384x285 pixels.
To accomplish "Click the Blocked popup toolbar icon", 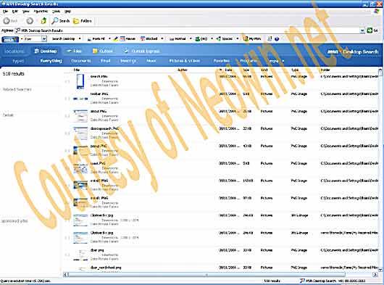I will coord(149,38).
